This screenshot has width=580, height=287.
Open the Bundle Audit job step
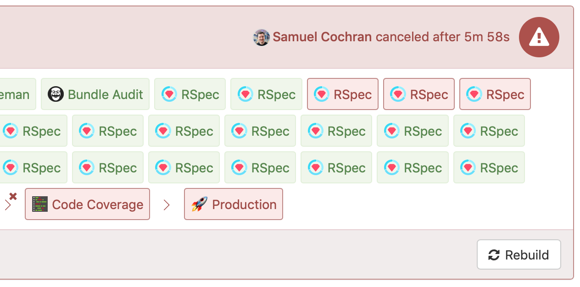pos(95,94)
